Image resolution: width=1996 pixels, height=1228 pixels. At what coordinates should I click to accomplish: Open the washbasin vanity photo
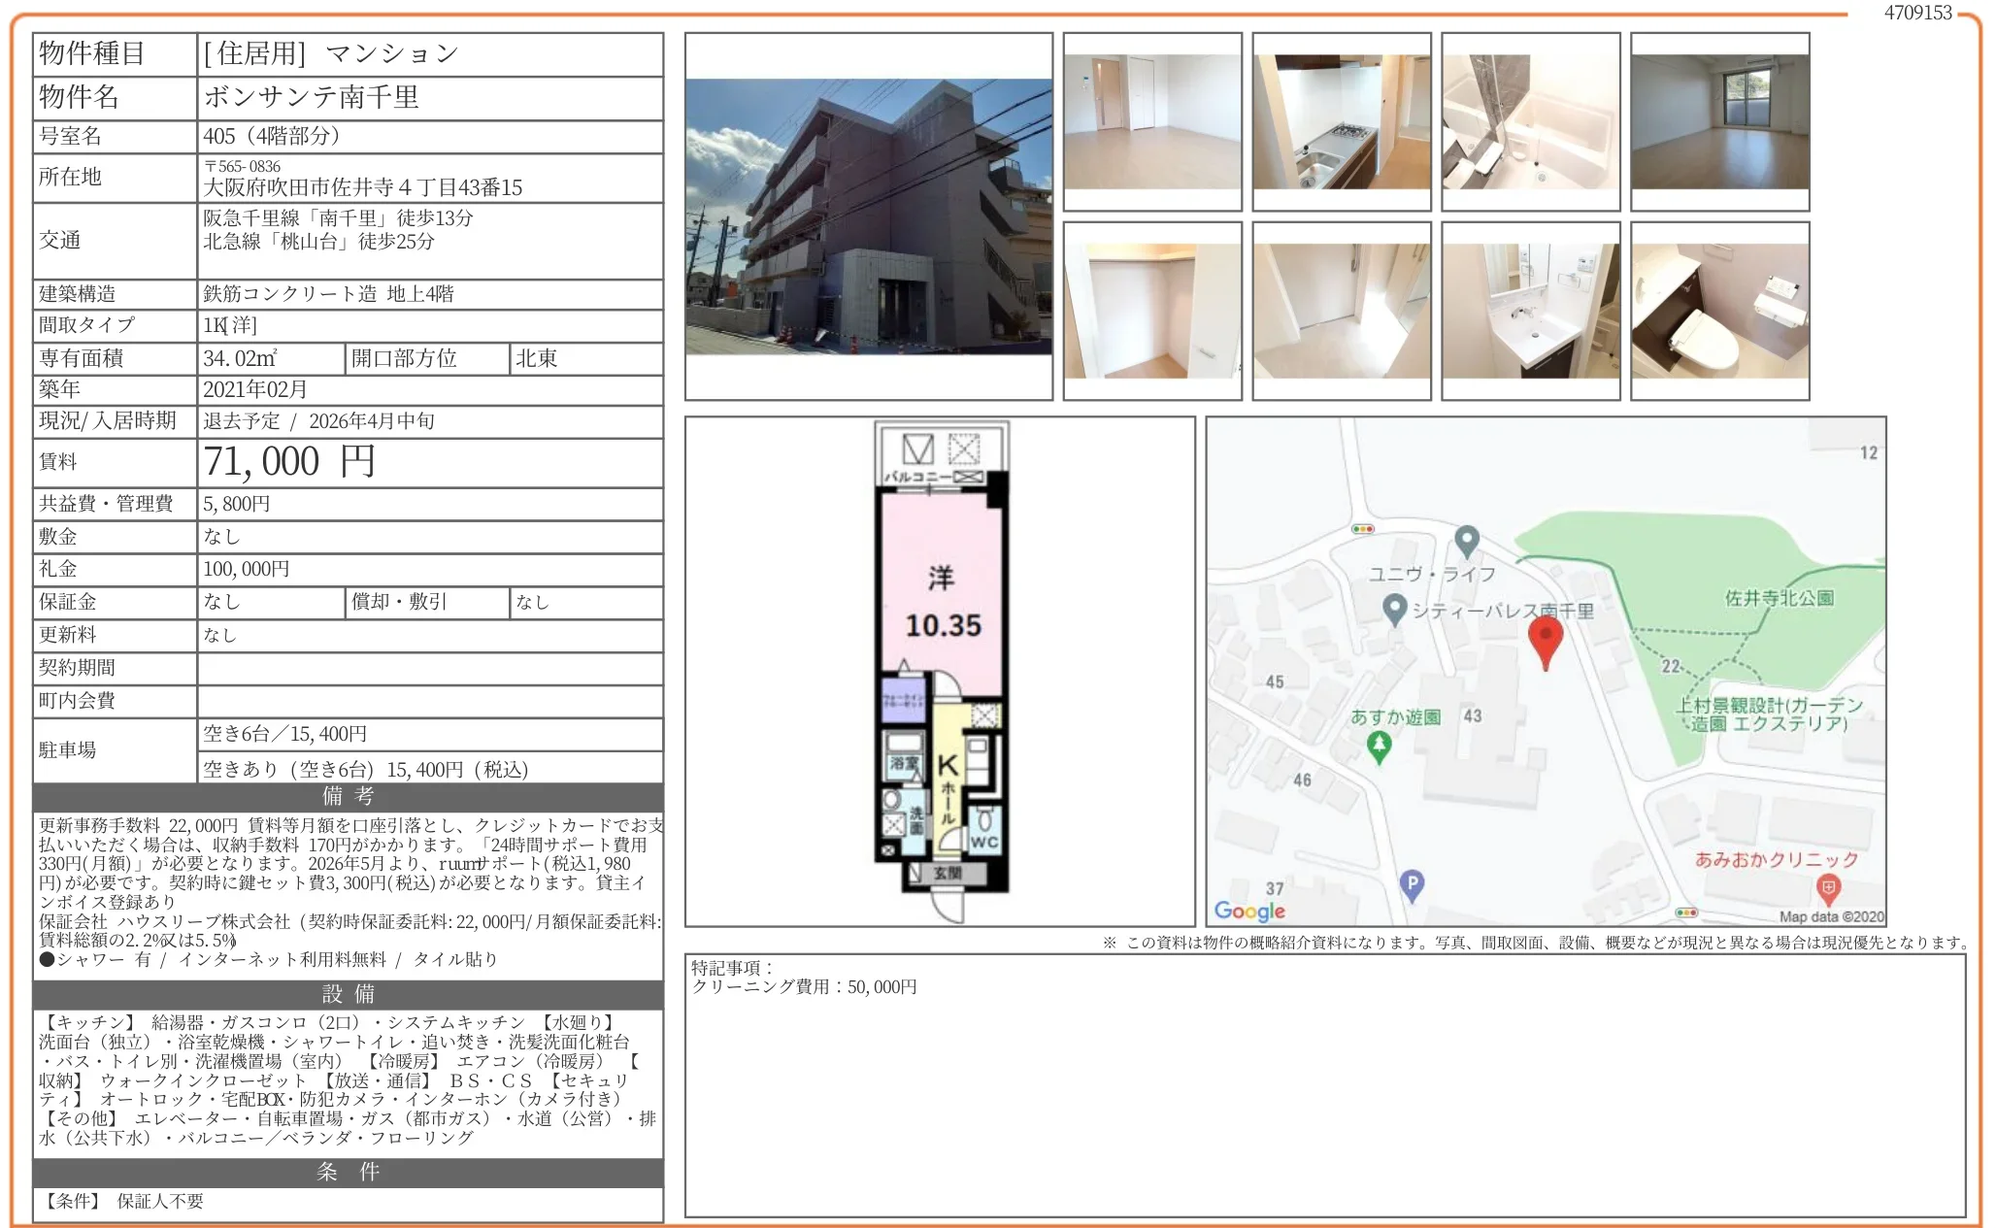click(x=1530, y=311)
